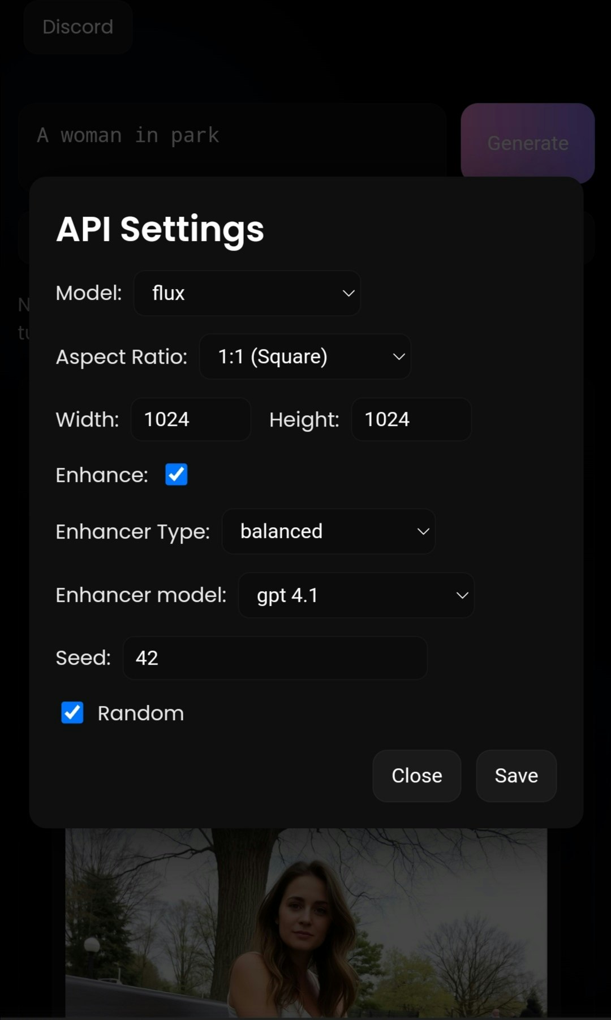Open the Model dropdown showing flux
The height and width of the screenshot is (1020, 611).
point(247,293)
